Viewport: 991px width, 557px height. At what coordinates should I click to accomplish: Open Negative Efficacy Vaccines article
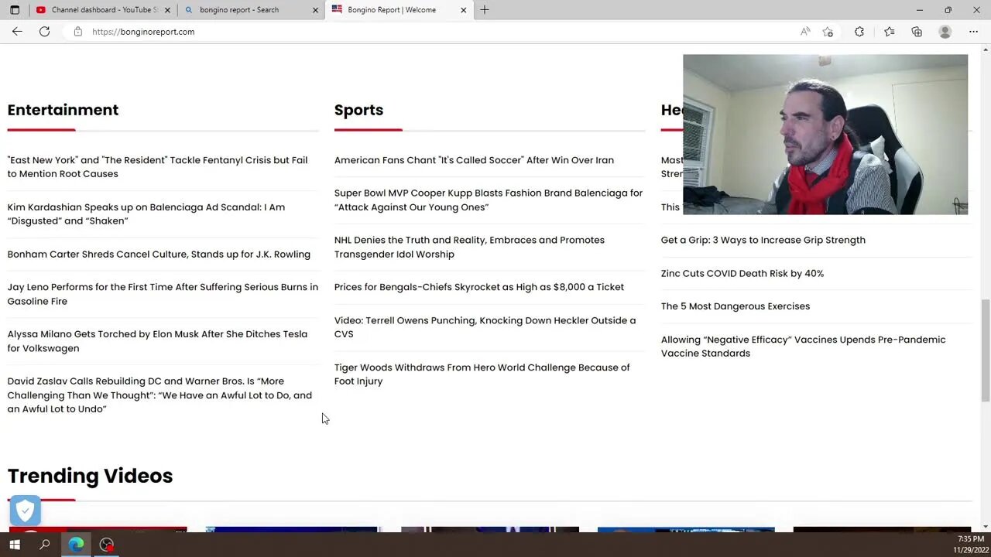coord(803,347)
